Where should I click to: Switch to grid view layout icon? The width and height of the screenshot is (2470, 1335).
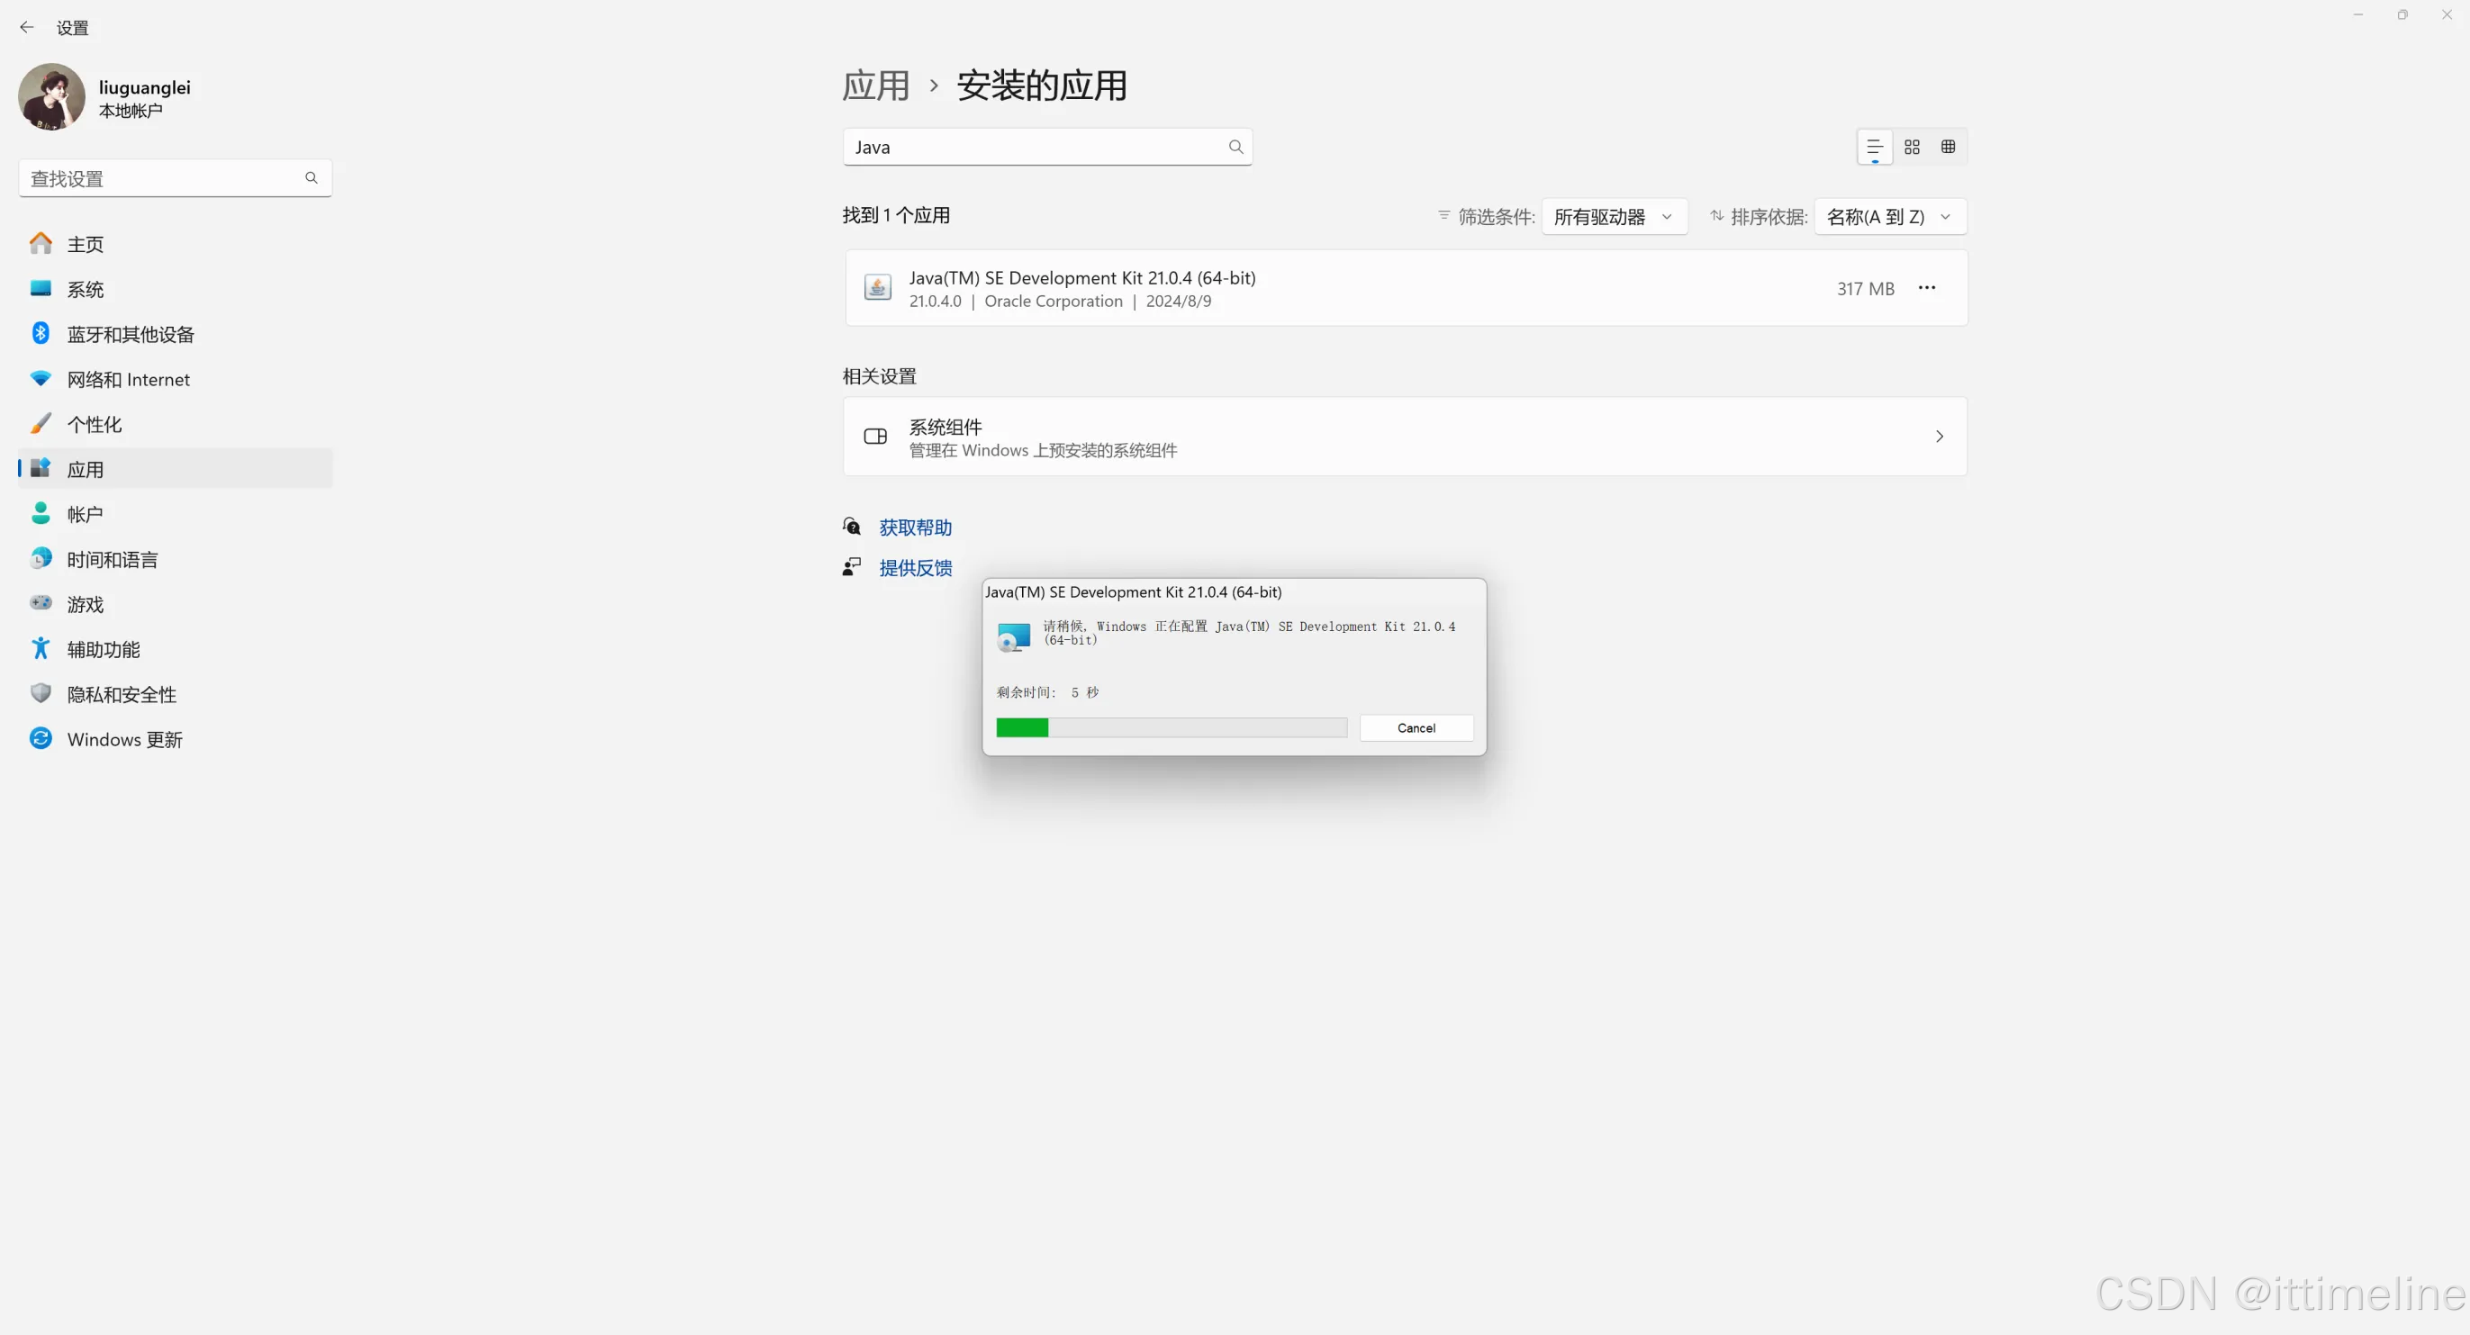[1911, 147]
